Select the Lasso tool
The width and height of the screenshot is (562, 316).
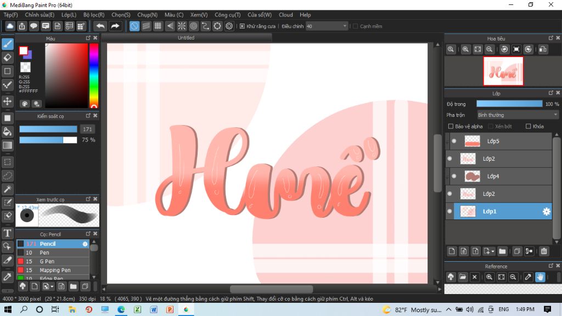tap(8, 176)
